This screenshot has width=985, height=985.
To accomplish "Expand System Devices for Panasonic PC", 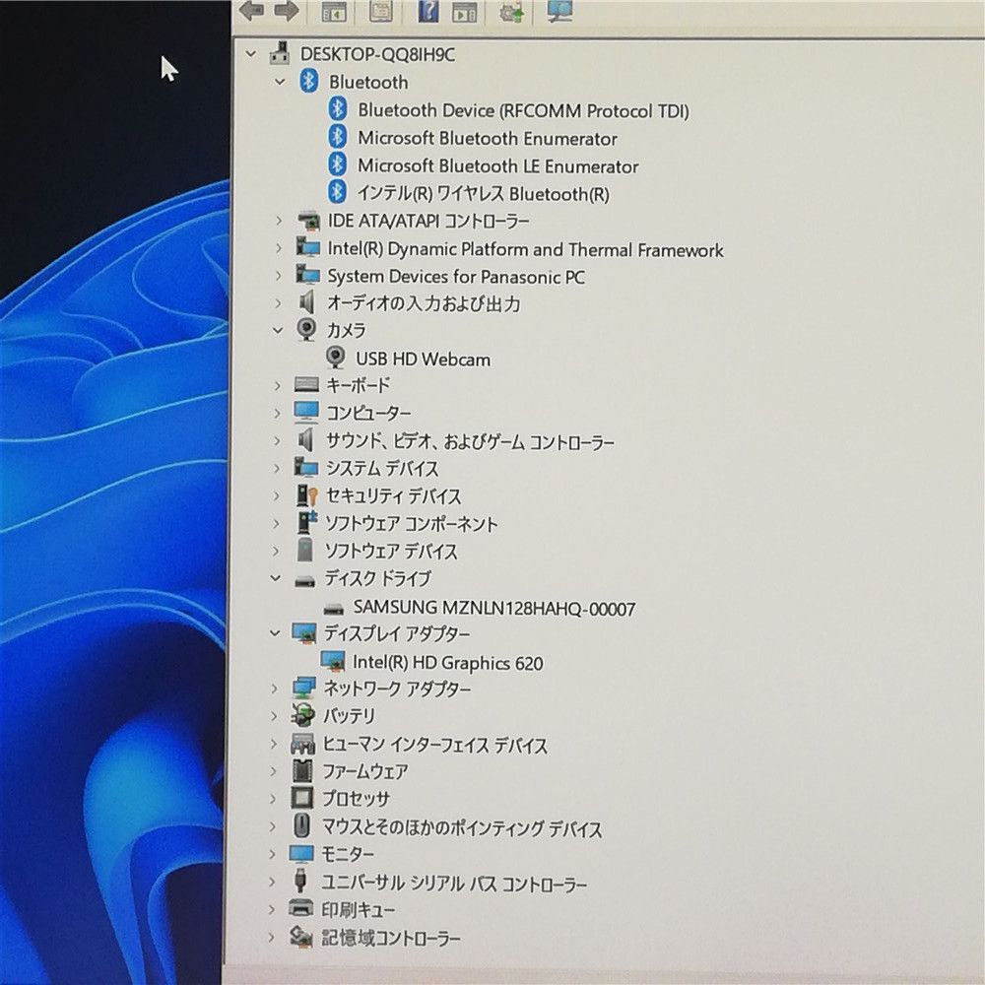I will (279, 275).
